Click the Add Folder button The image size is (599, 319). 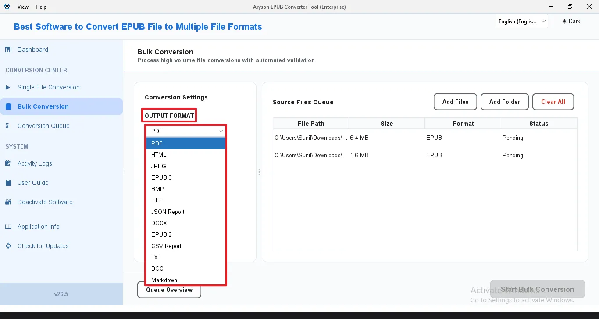[505, 102]
